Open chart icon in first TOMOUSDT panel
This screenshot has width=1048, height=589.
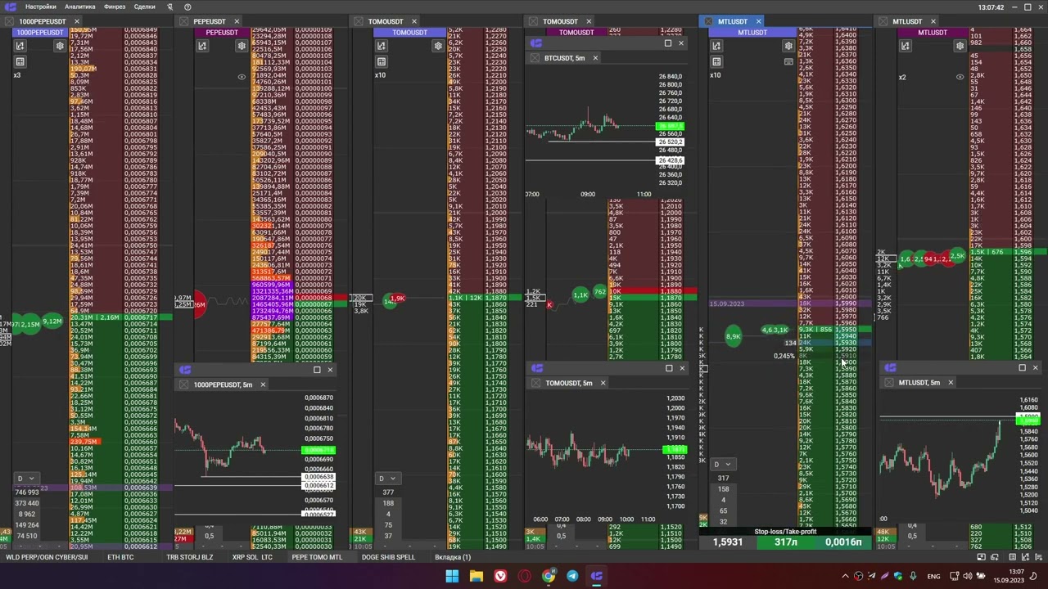click(x=382, y=47)
